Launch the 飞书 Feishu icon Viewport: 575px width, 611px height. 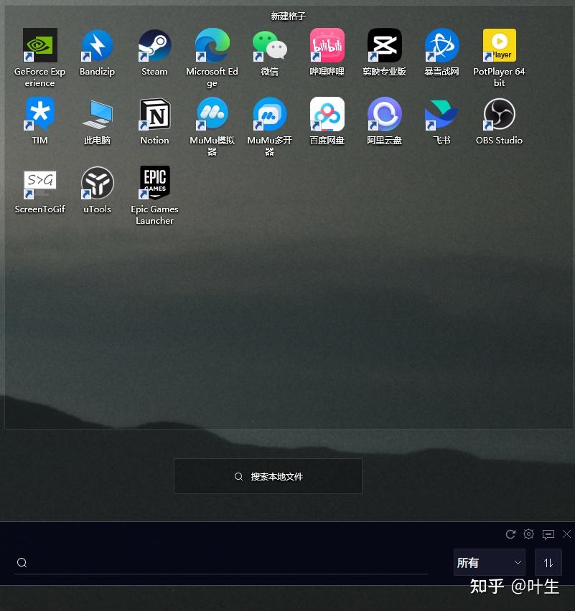(x=441, y=115)
